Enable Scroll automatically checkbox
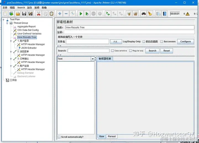The image size is (199, 143). click(59, 137)
